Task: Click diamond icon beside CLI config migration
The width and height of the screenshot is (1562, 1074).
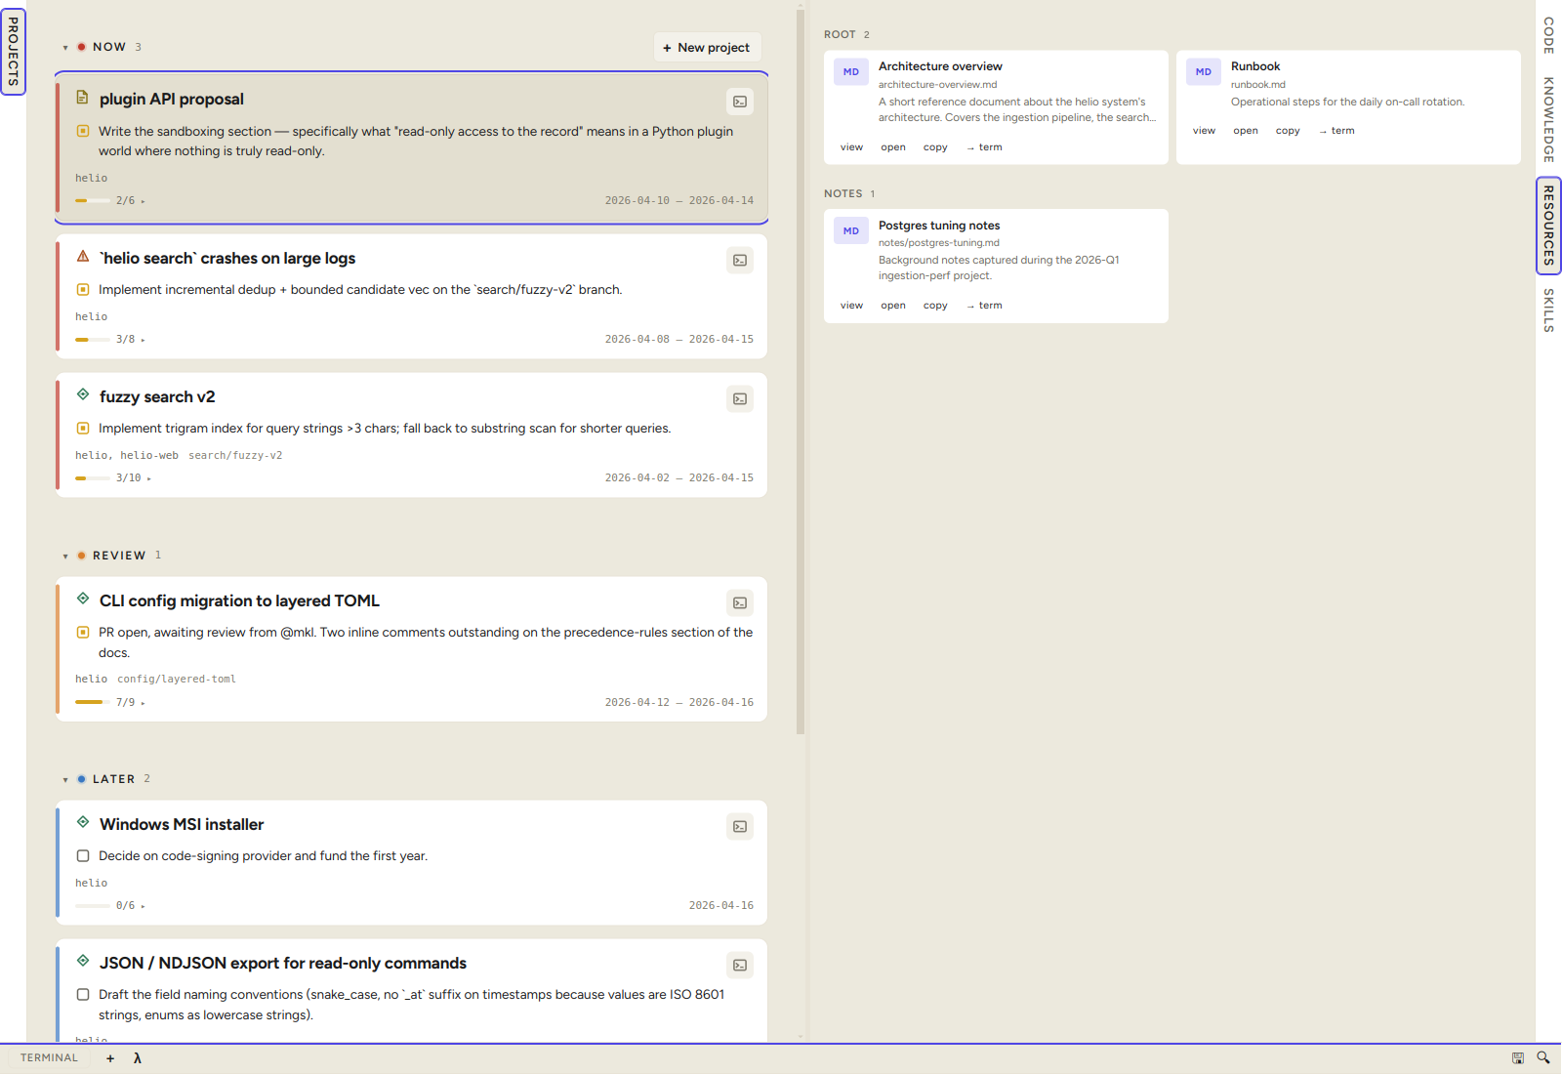Action: (83, 599)
